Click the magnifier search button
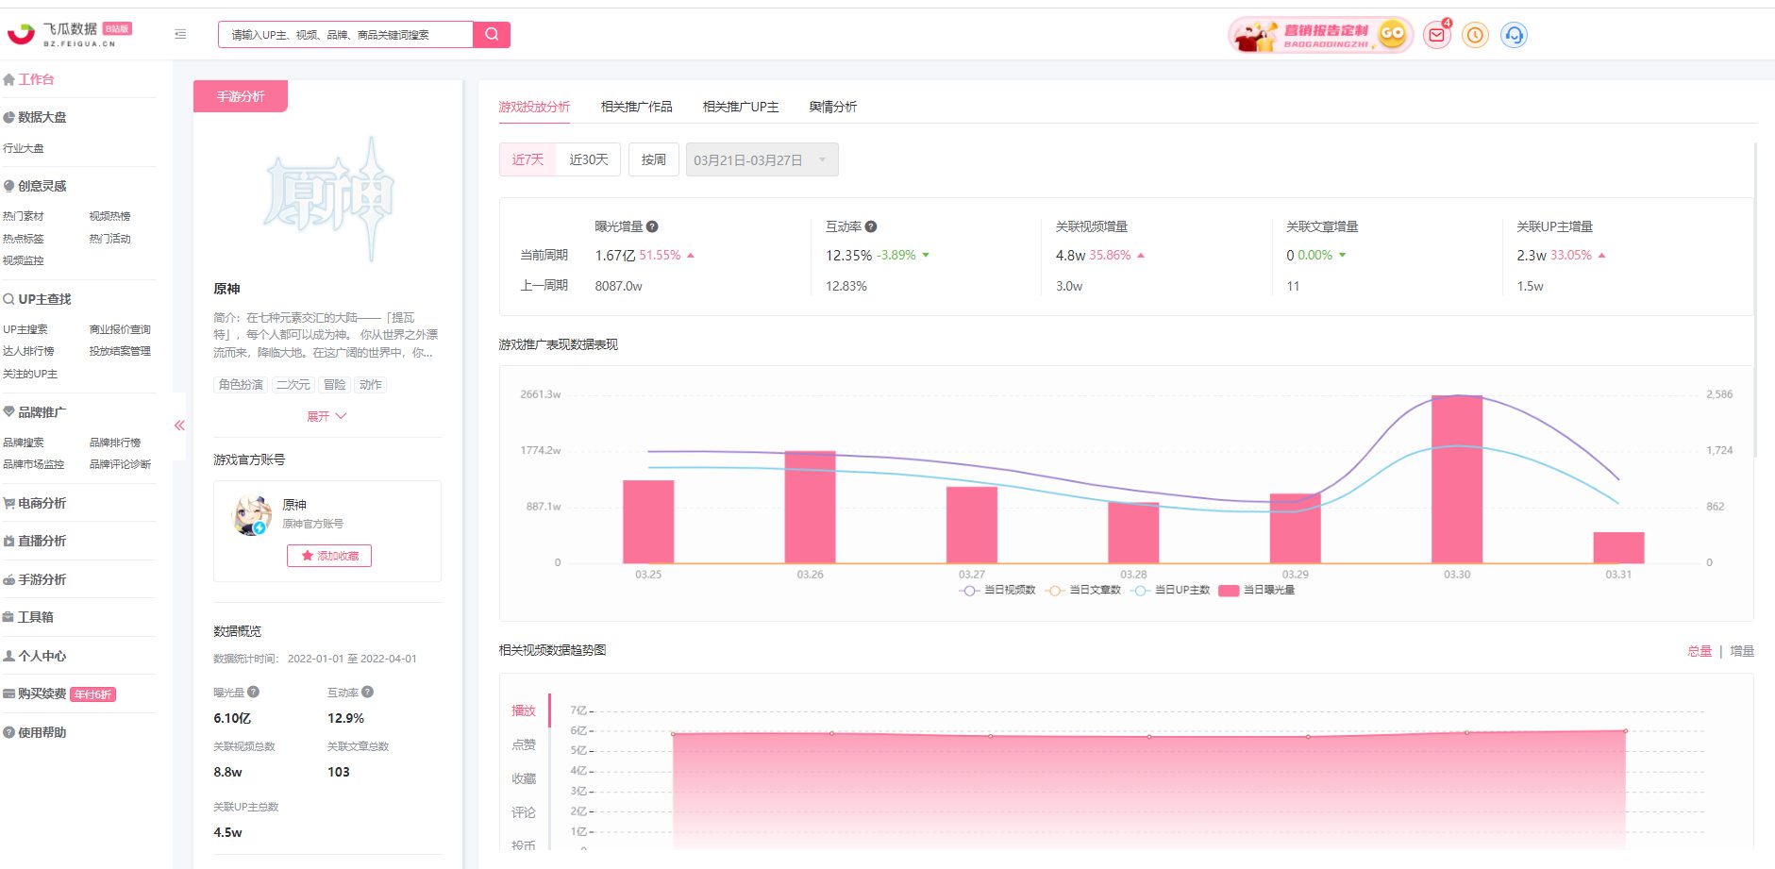This screenshot has width=1775, height=869. click(492, 35)
